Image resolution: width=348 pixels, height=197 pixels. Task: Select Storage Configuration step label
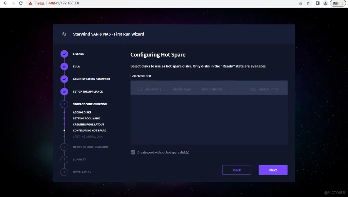(90, 104)
